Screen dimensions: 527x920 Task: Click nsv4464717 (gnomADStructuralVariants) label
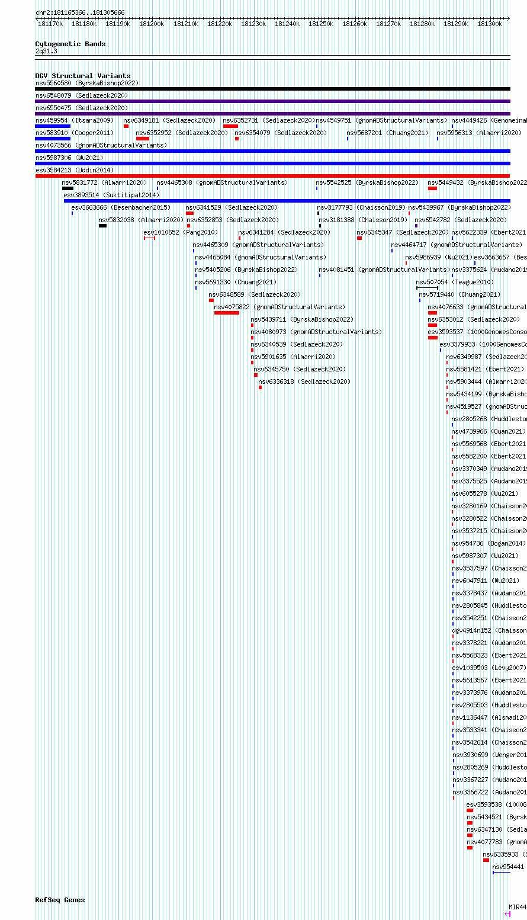tap(457, 245)
